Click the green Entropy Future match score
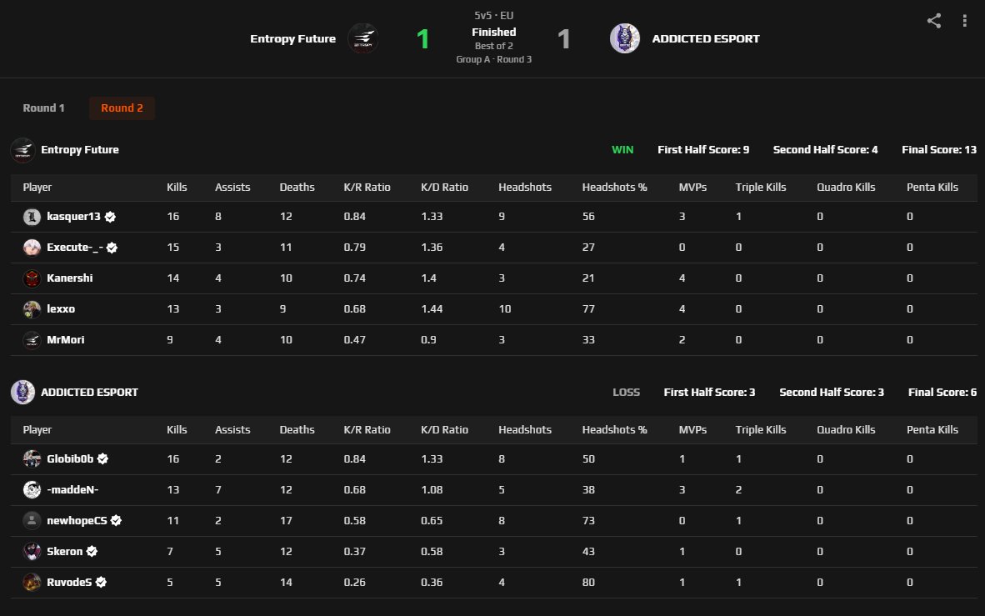 pos(422,39)
